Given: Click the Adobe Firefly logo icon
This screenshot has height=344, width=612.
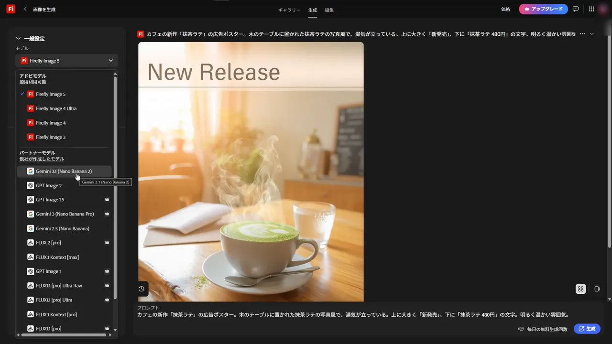Looking at the screenshot, I should coord(11,9).
